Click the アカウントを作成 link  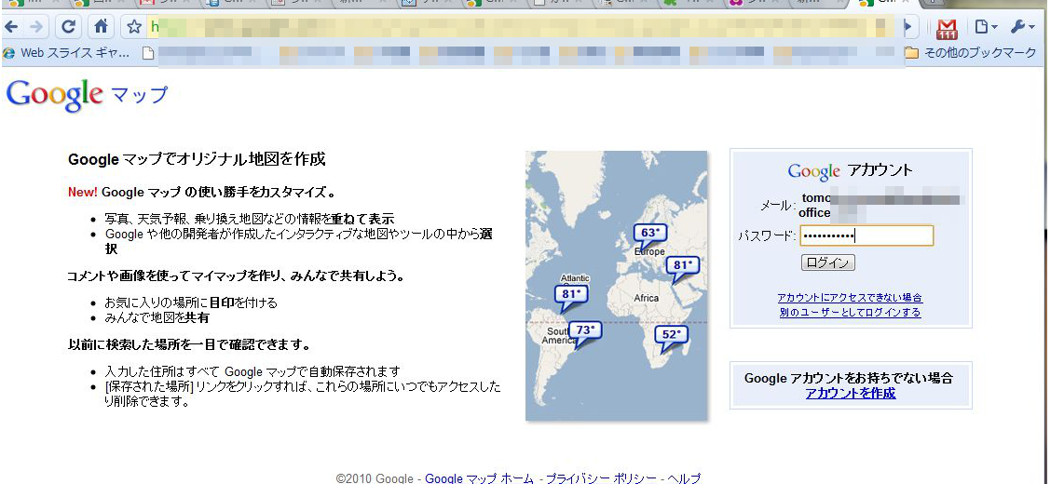click(x=851, y=393)
